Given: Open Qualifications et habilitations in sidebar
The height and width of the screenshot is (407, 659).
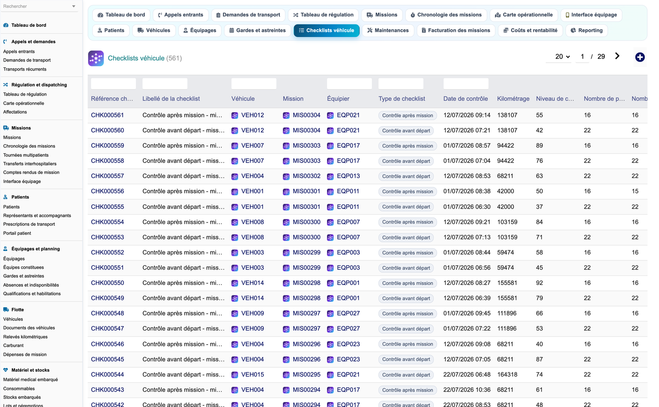Looking at the screenshot, I should (x=32, y=294).
